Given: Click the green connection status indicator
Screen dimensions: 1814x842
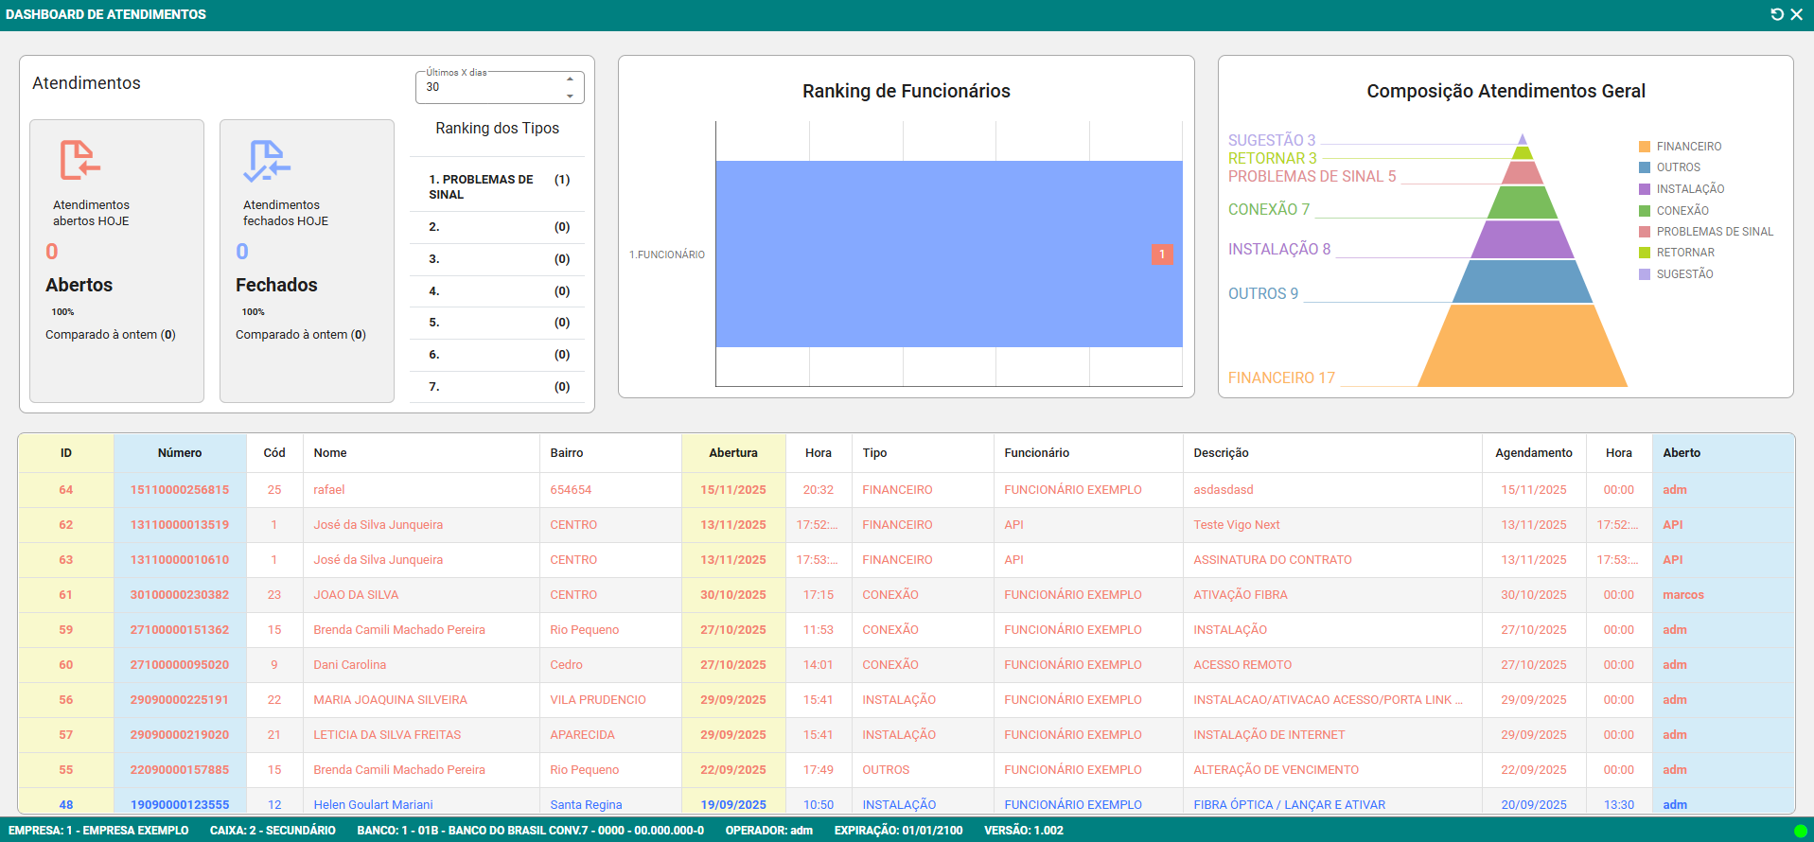Looking at the screenshot, I should [x=1800, y=831].
